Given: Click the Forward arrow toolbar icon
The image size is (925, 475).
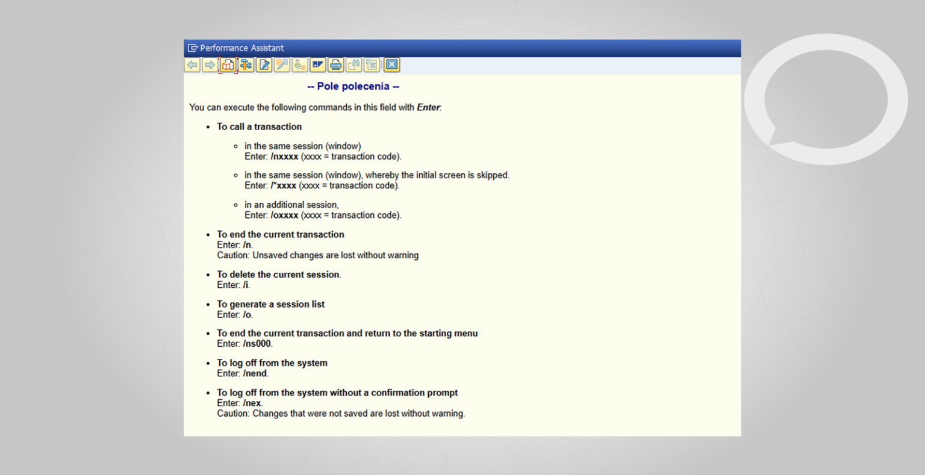Looking at the screenshot, I should 210,65.
